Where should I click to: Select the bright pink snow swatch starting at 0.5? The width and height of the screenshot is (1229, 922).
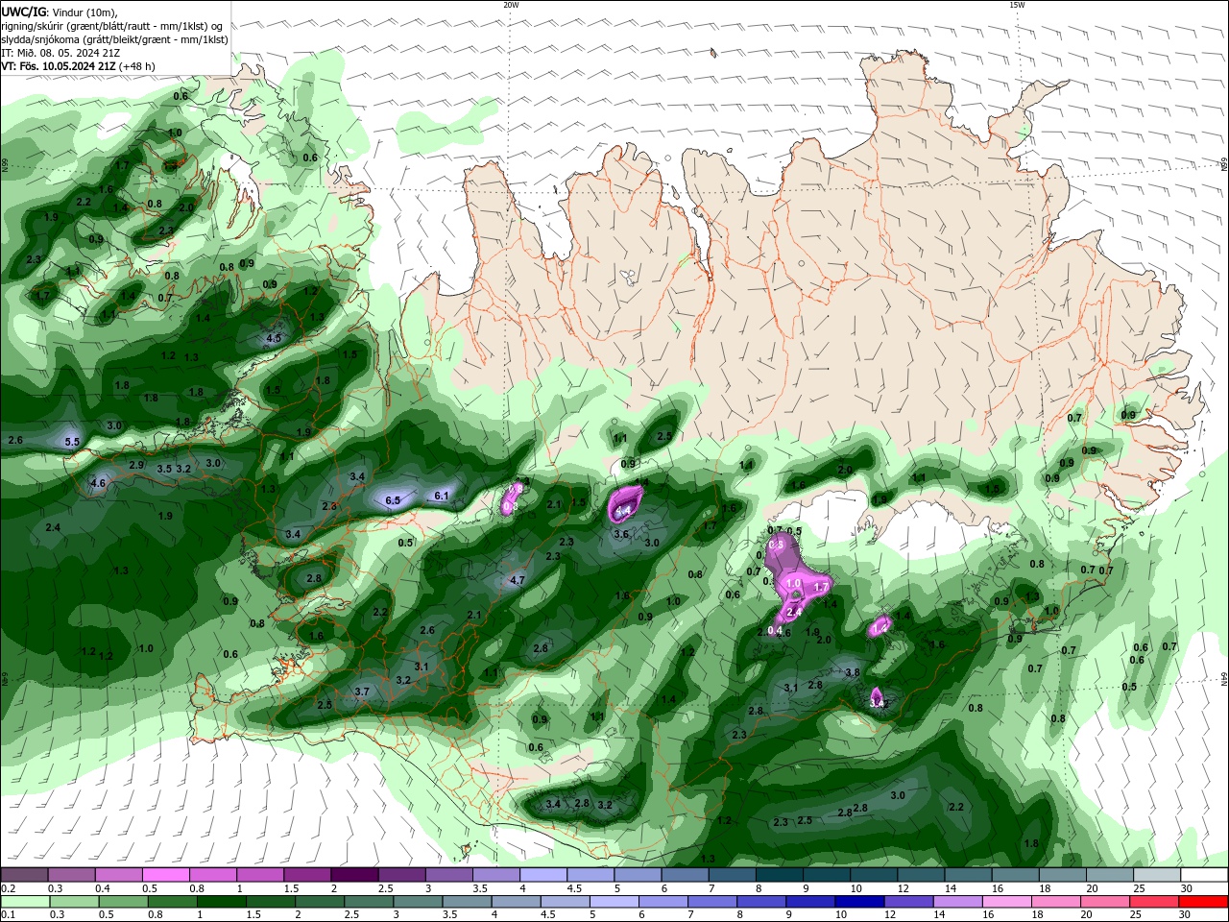click(165, 875)
